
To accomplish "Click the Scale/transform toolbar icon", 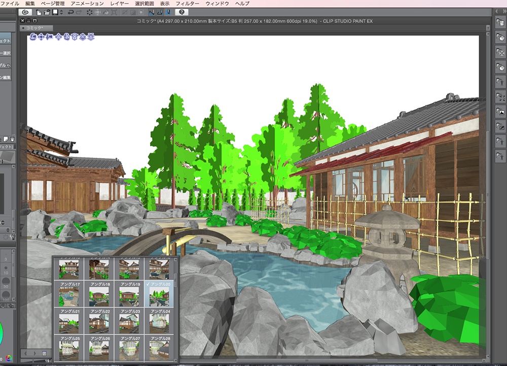I will [114, 12].
